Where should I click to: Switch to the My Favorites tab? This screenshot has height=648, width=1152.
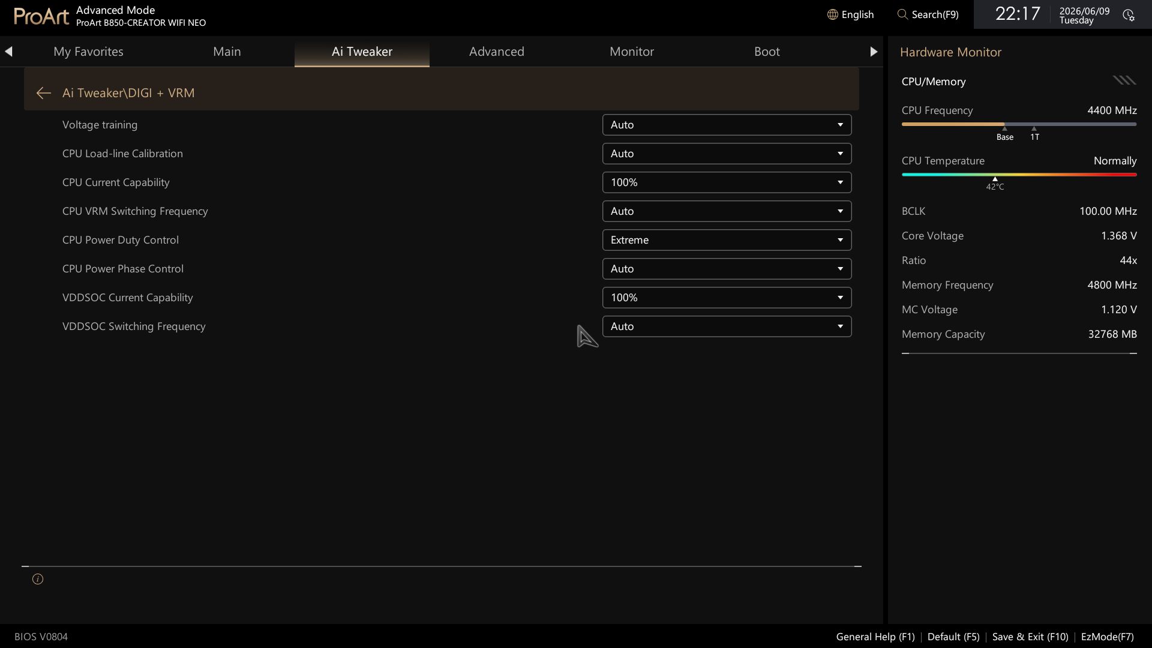tap(88, 52)
